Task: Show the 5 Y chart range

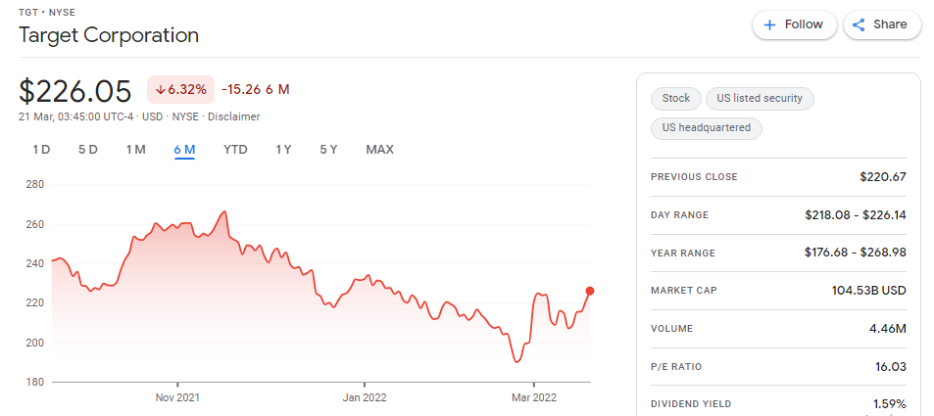Action: pyautogui.click(x=328, y=150)
